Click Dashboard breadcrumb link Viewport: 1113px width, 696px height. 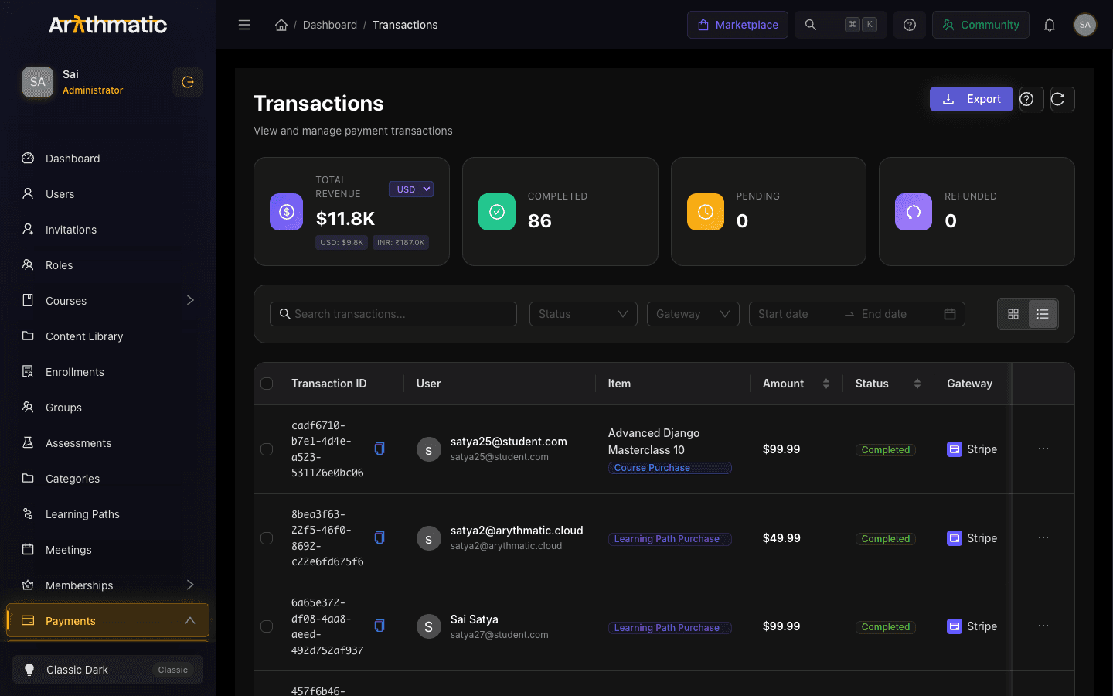point(330,25)
